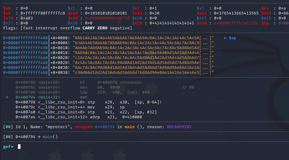
Task: Click the red stopped status text
Action: [84, 127]
